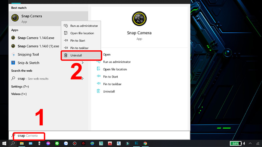Click Search the web heading

pos(22,71)
